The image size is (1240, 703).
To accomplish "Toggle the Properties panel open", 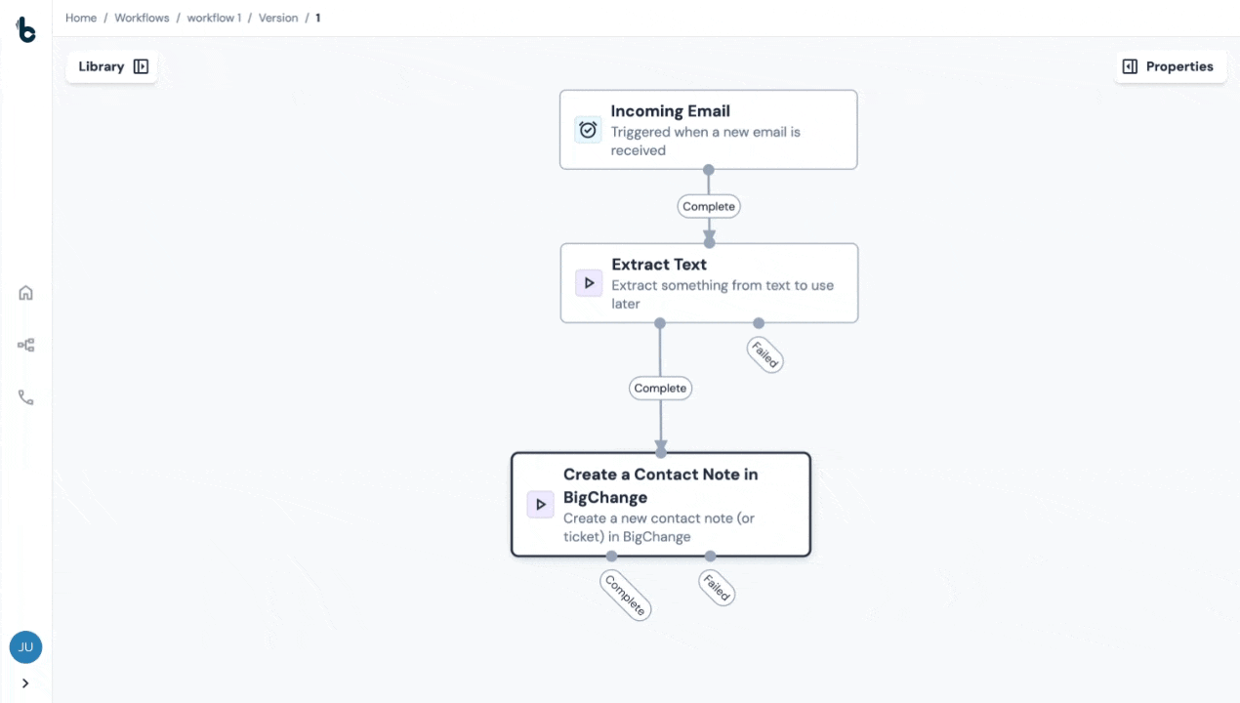I will [1170, 66].
